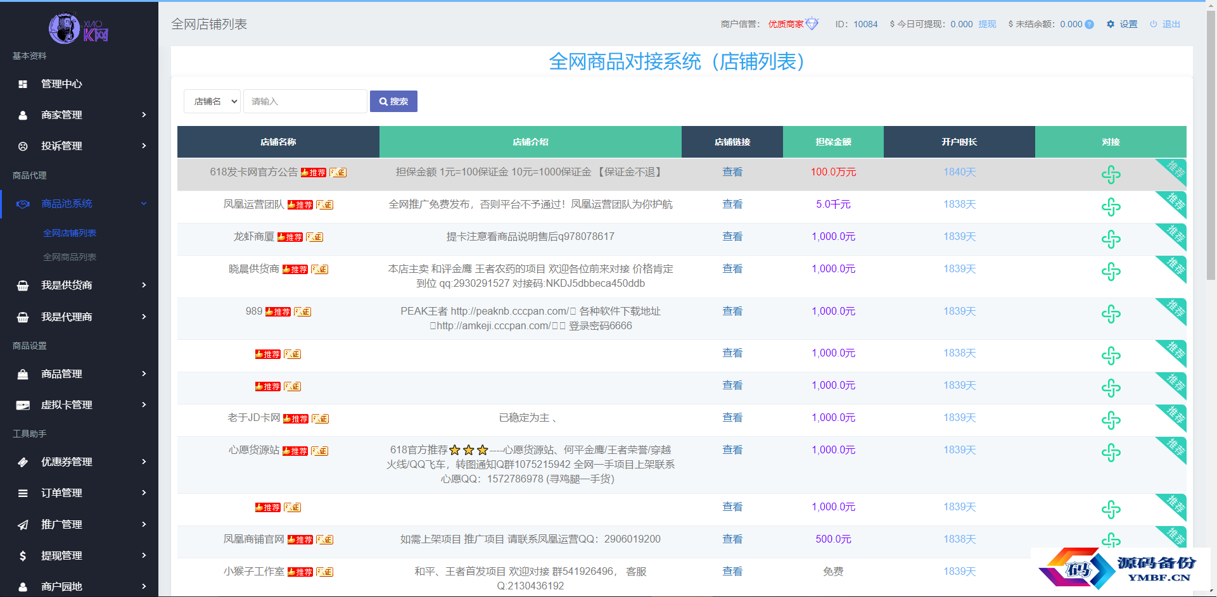Click the help icon next to 未结余额
This screenshot has width=1217, height=597.
[x=1089, y=25]
